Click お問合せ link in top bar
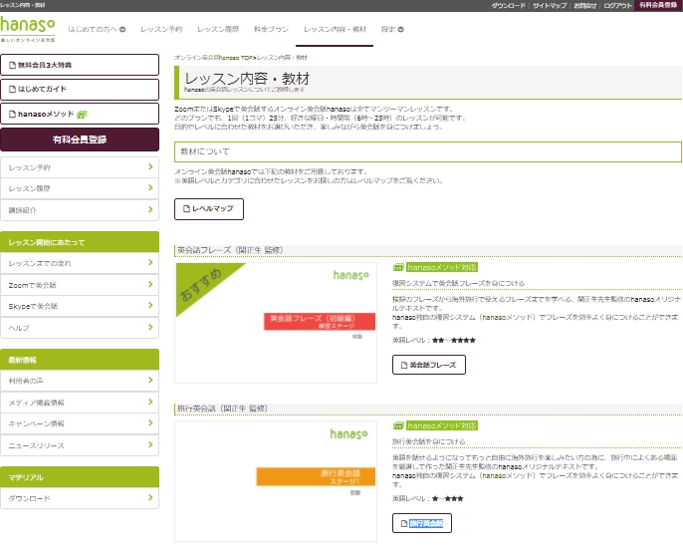Viewport: 683px width, 552px height. (585, 5)
